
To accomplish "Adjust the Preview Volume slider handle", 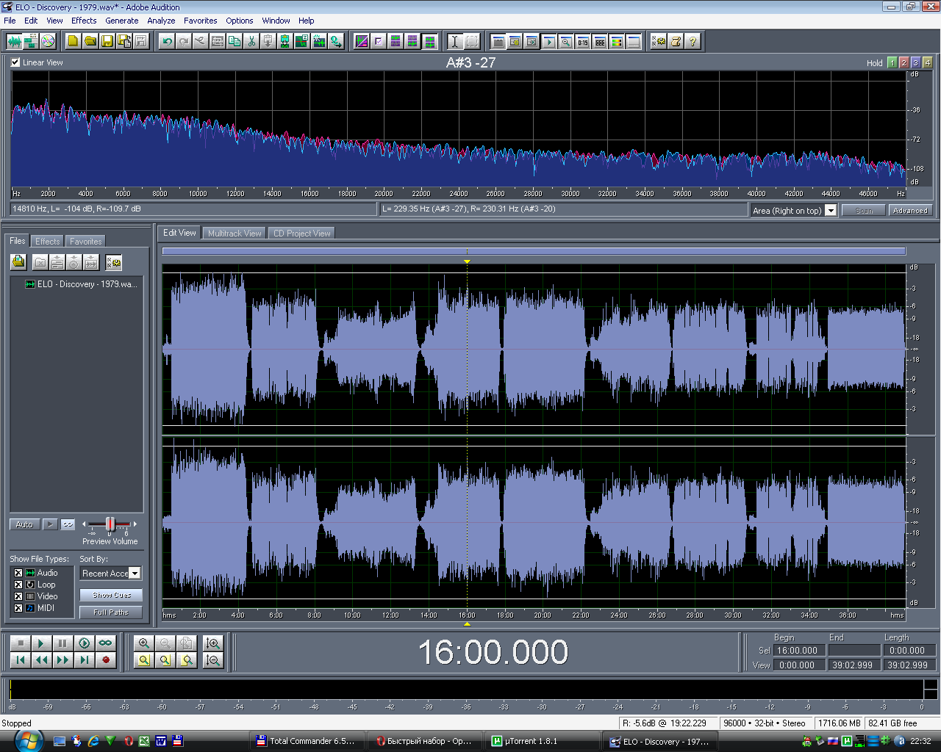I will (x=110, y=524).
